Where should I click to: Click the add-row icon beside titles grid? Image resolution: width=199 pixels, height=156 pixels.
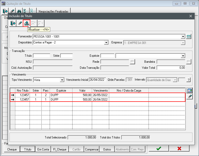[x=190, y=91]
